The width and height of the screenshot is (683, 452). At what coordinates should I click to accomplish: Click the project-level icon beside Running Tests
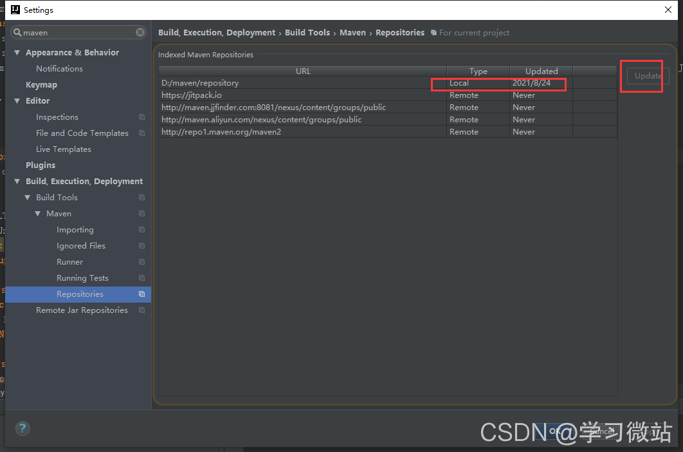point(141,278)
